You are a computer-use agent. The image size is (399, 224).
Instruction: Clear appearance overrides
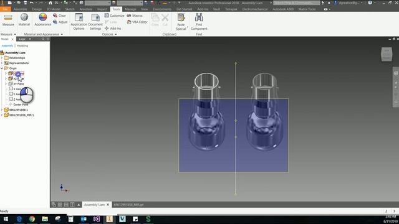coord(59,16)
